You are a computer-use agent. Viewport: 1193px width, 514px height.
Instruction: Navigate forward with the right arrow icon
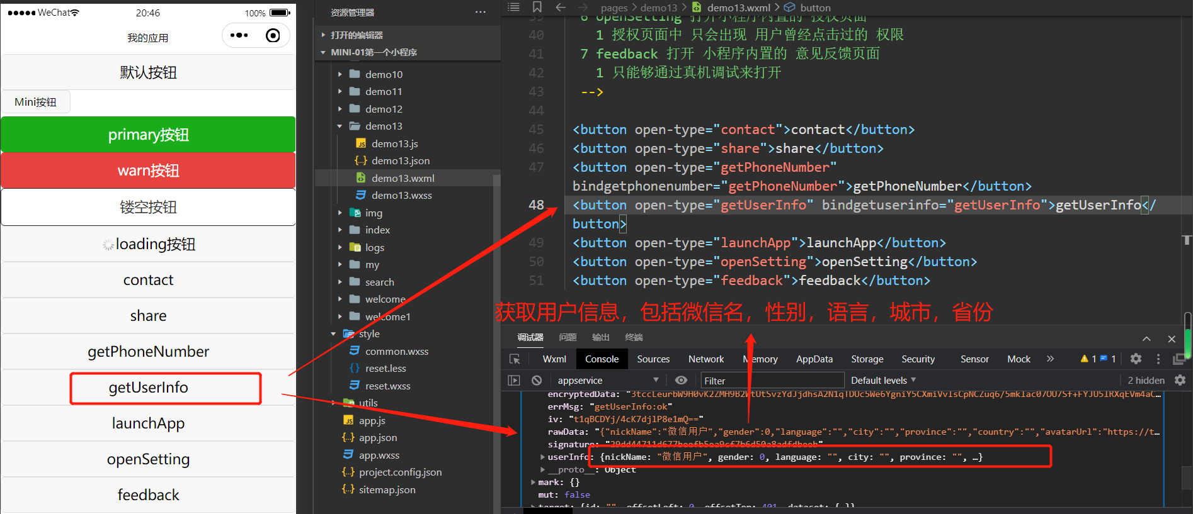coord(583,7)
